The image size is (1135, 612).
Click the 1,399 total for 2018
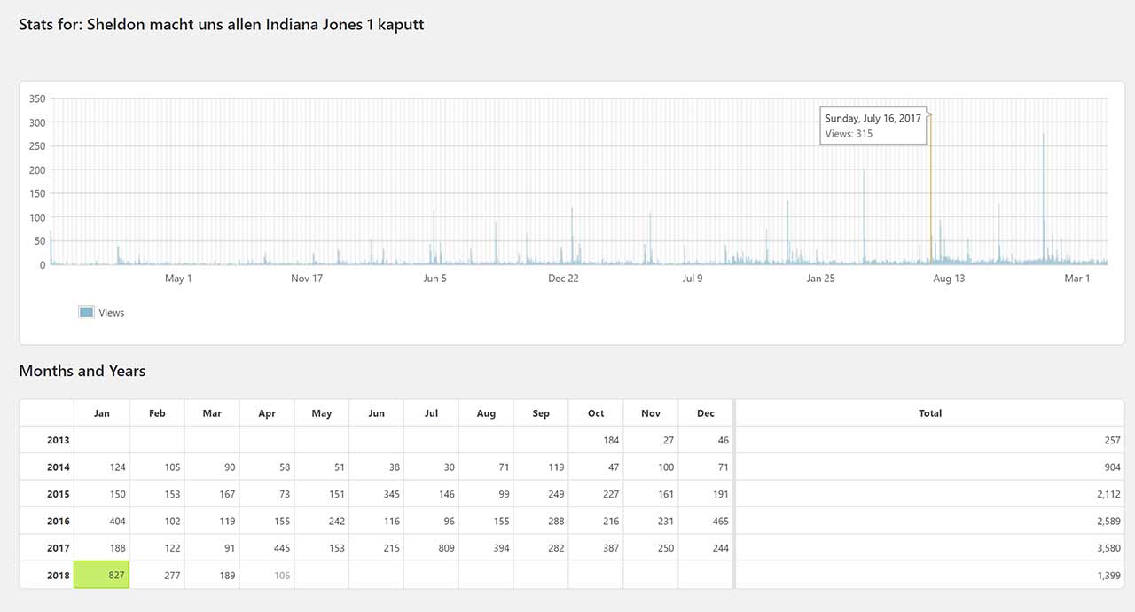pyautogui.click(x=930, y=575)
